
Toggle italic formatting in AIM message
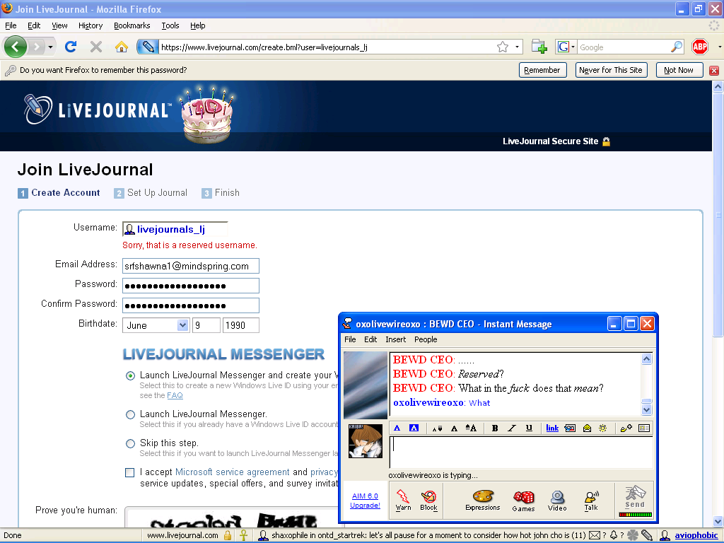(x=512, y=428)
